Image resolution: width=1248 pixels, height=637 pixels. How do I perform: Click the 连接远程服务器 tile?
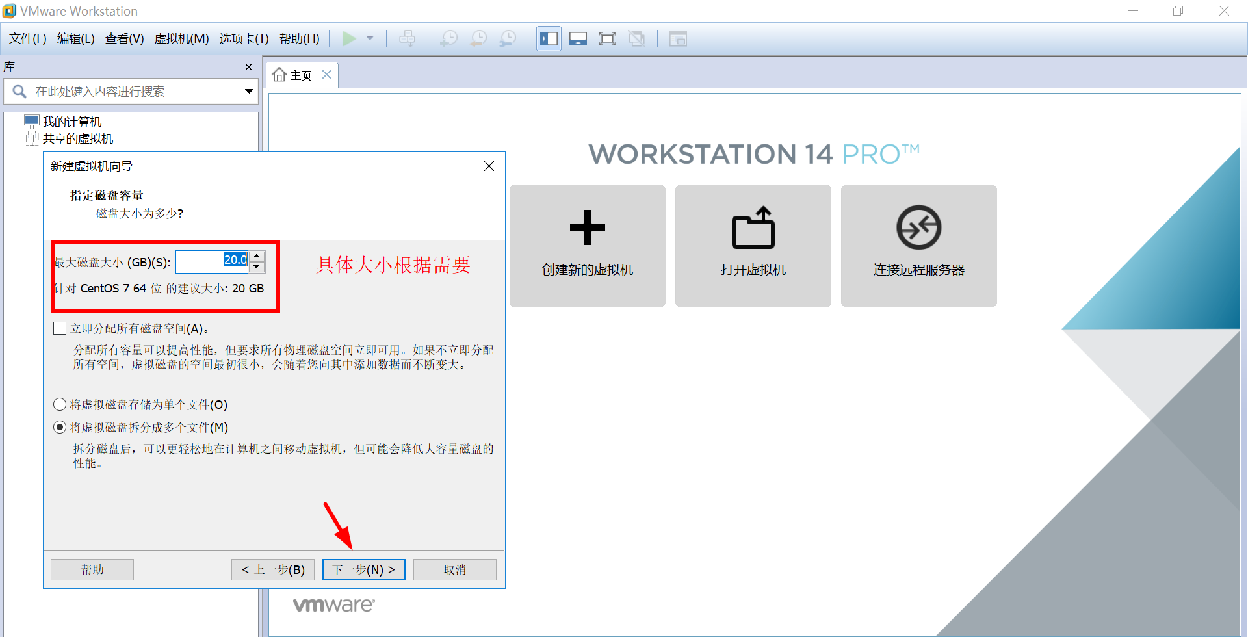pos(919,246)
